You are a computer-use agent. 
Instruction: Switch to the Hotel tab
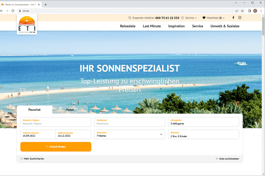click(70, 110)
